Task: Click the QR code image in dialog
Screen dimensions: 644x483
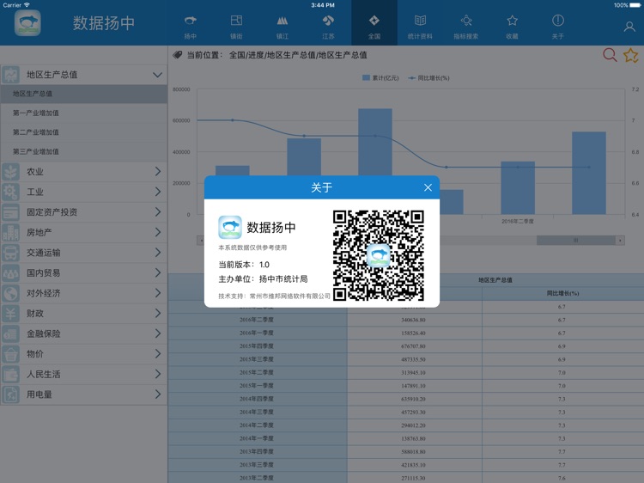Action: click(x=379, y=255)
